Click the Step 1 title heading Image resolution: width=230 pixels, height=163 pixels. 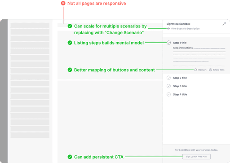[x=180, y=43]
